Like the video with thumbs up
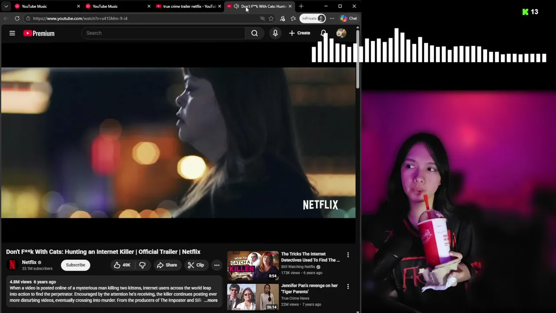This screenshot has width=556, height=313. [x=122, y=265]
